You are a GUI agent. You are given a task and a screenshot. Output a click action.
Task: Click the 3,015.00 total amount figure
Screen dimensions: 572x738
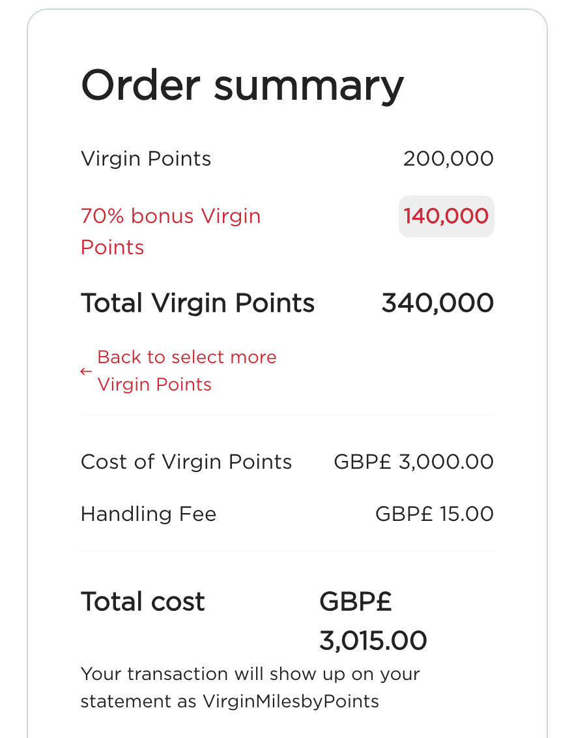(x=373, y=641)
